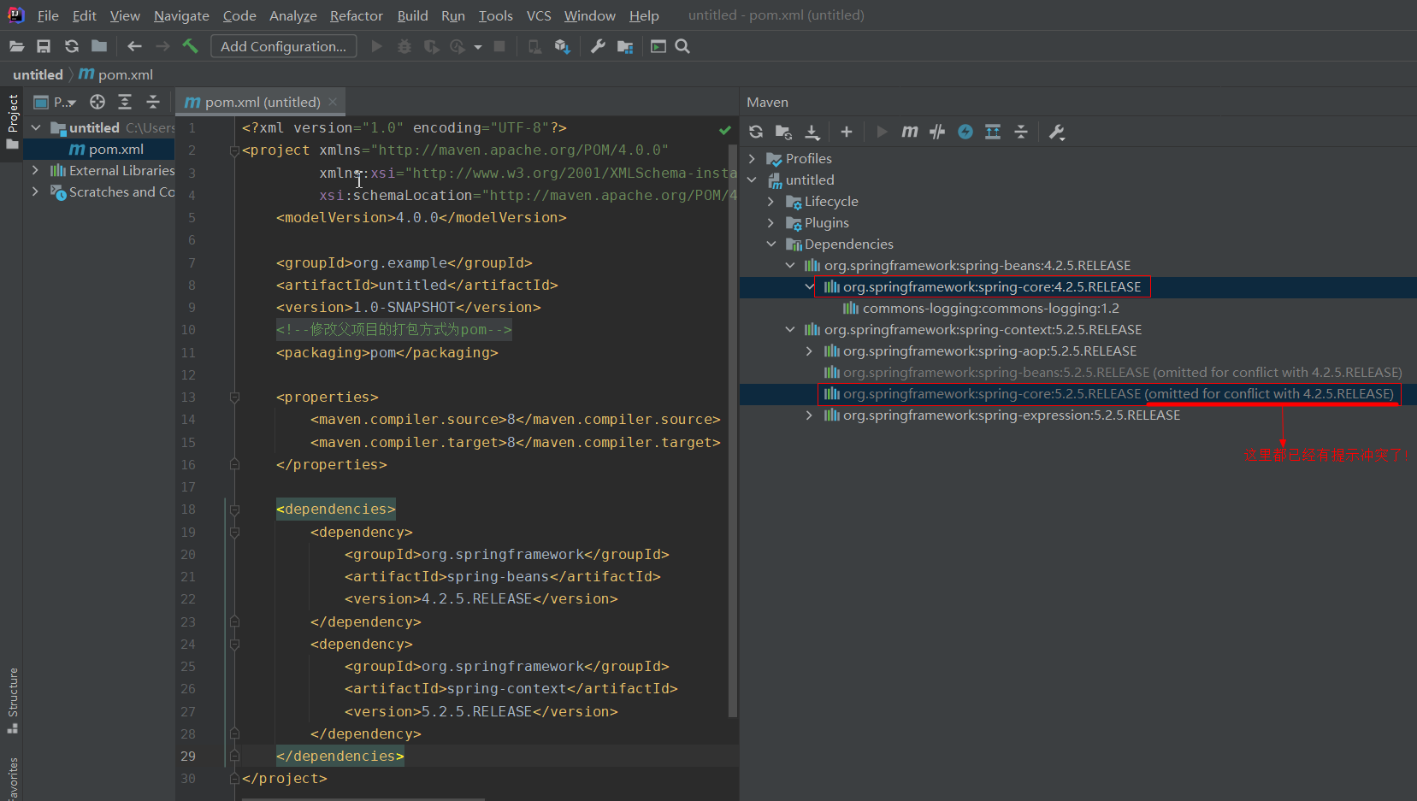Viewport: 1417px width, 801px height.
Task: Open the Structure tool window sidebar tab
Action: coord(12,699)
